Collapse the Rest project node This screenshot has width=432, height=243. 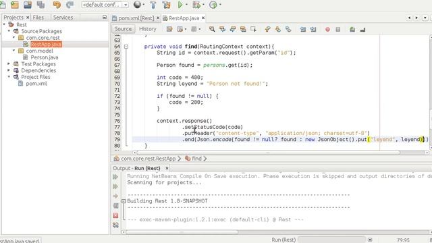4,24
